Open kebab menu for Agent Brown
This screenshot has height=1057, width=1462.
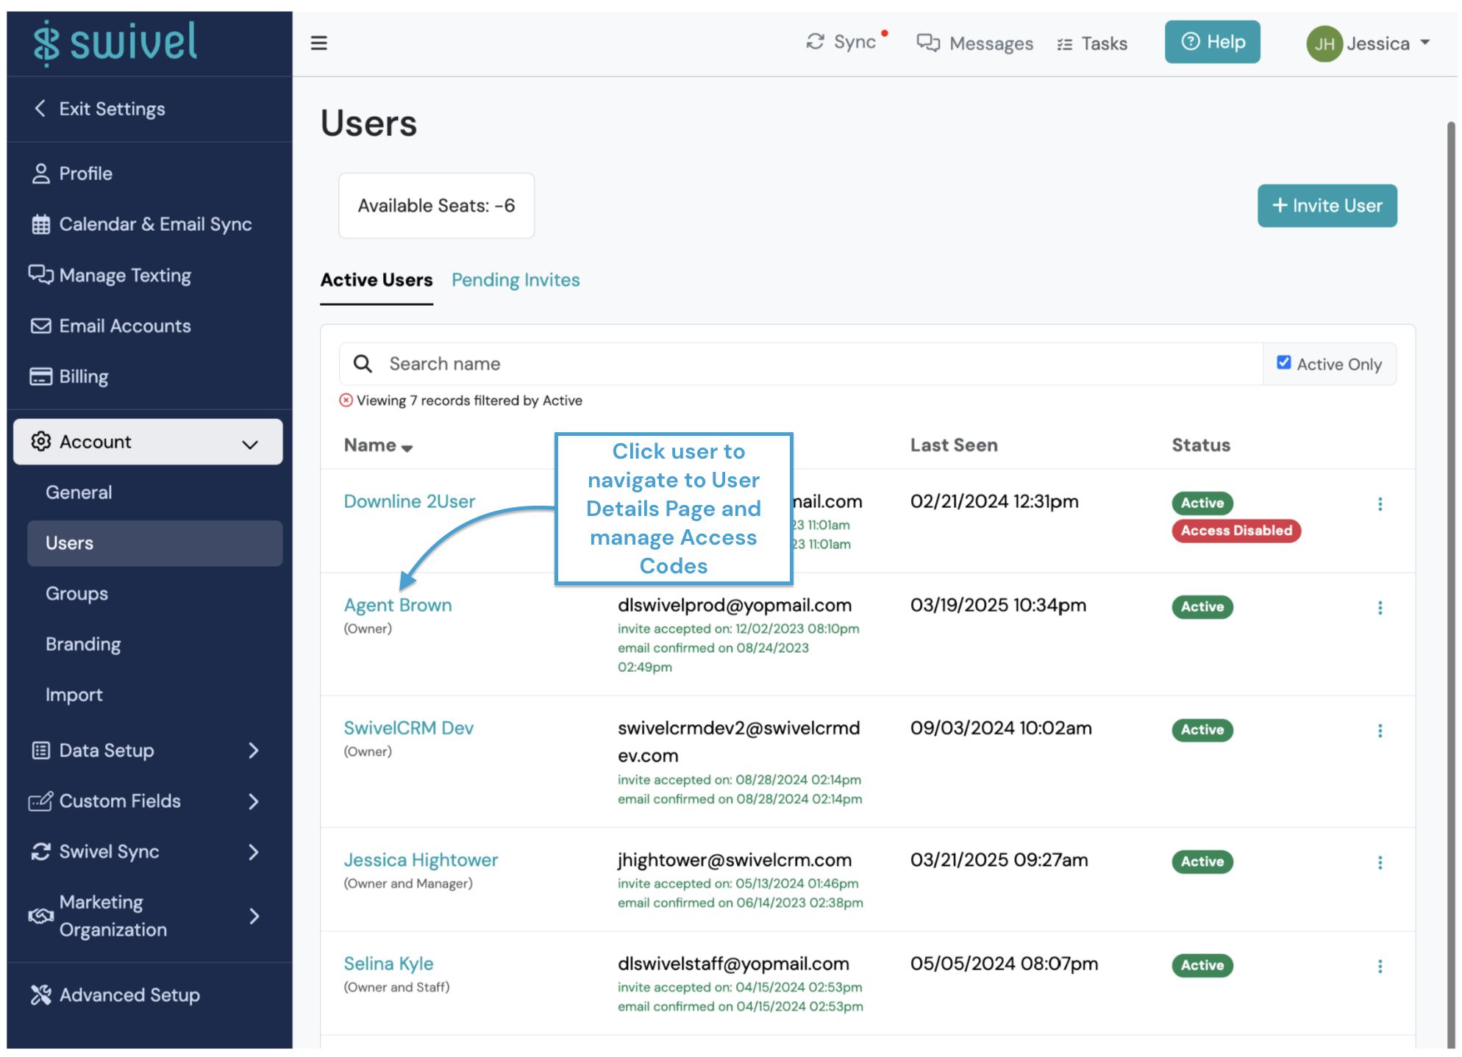tap(1380, 608)
